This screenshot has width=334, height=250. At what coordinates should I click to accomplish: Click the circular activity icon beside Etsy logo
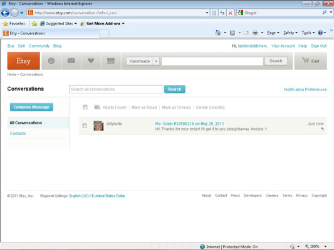51,61
